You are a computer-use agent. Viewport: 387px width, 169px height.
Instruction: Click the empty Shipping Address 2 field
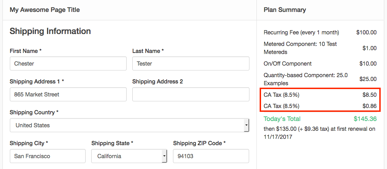191,94
